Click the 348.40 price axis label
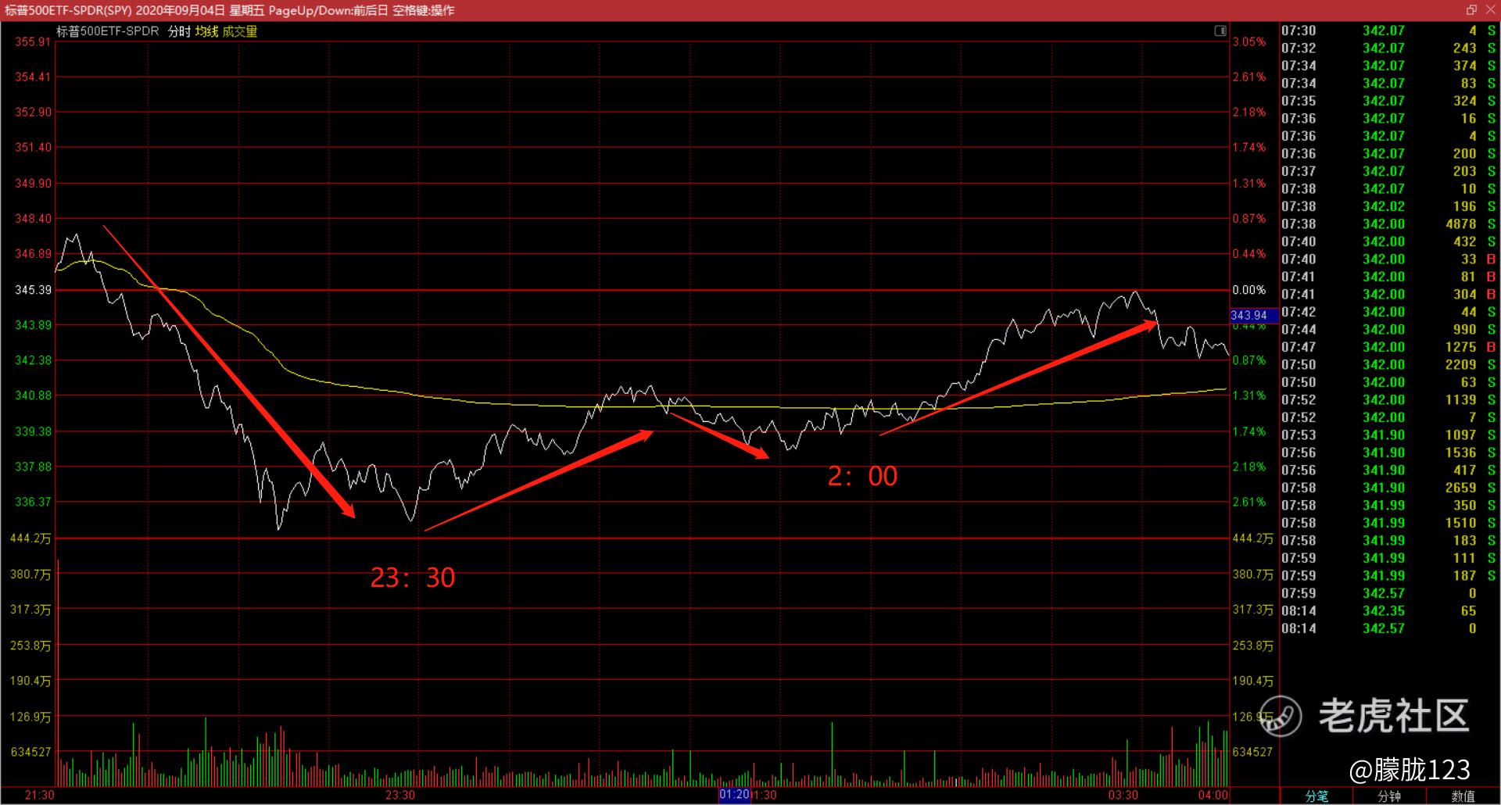Image resolution: width=1501 pixels, height=805 pixels. tap(33, 219)
